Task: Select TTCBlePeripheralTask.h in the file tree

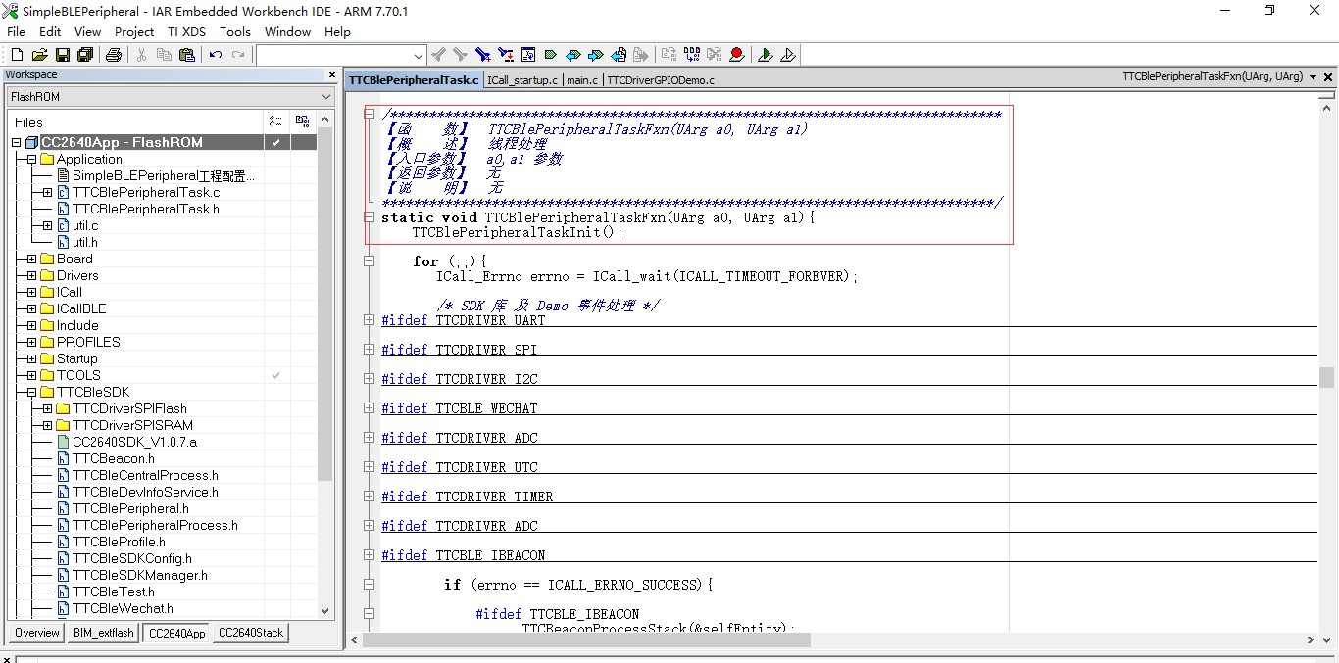Action: click(x=145, y=209)
